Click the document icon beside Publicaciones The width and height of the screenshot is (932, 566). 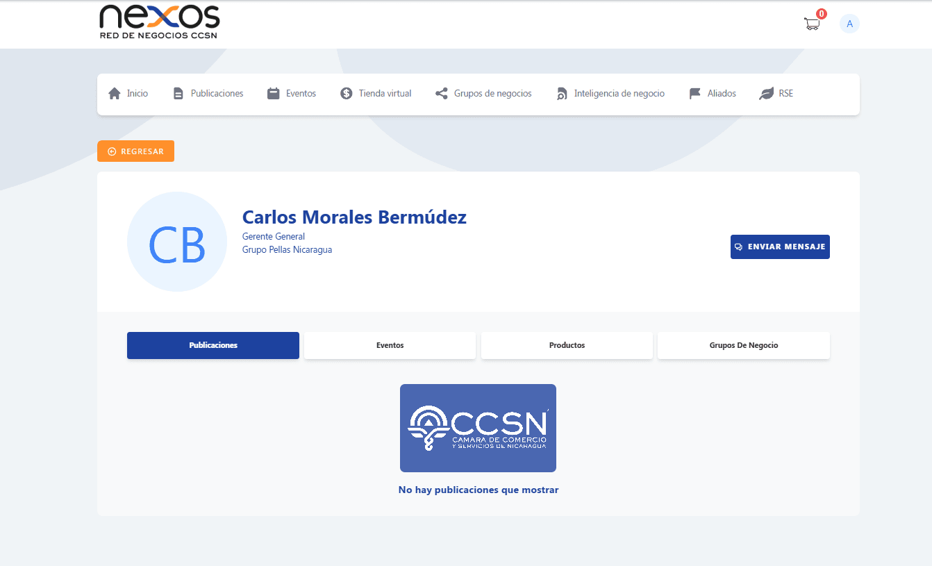click(178, 94)
